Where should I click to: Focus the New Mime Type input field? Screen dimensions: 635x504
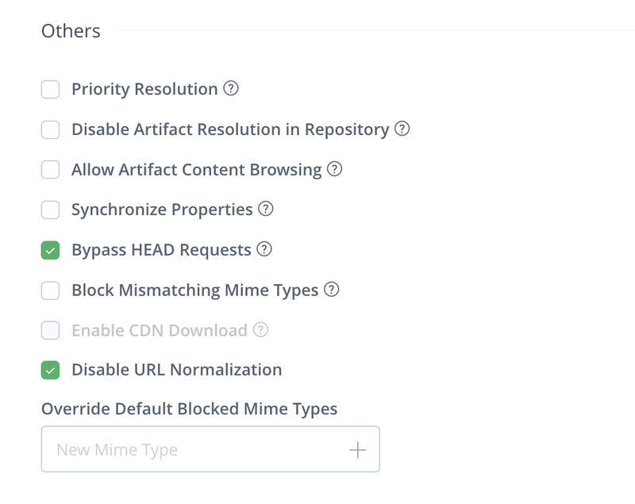190,450
